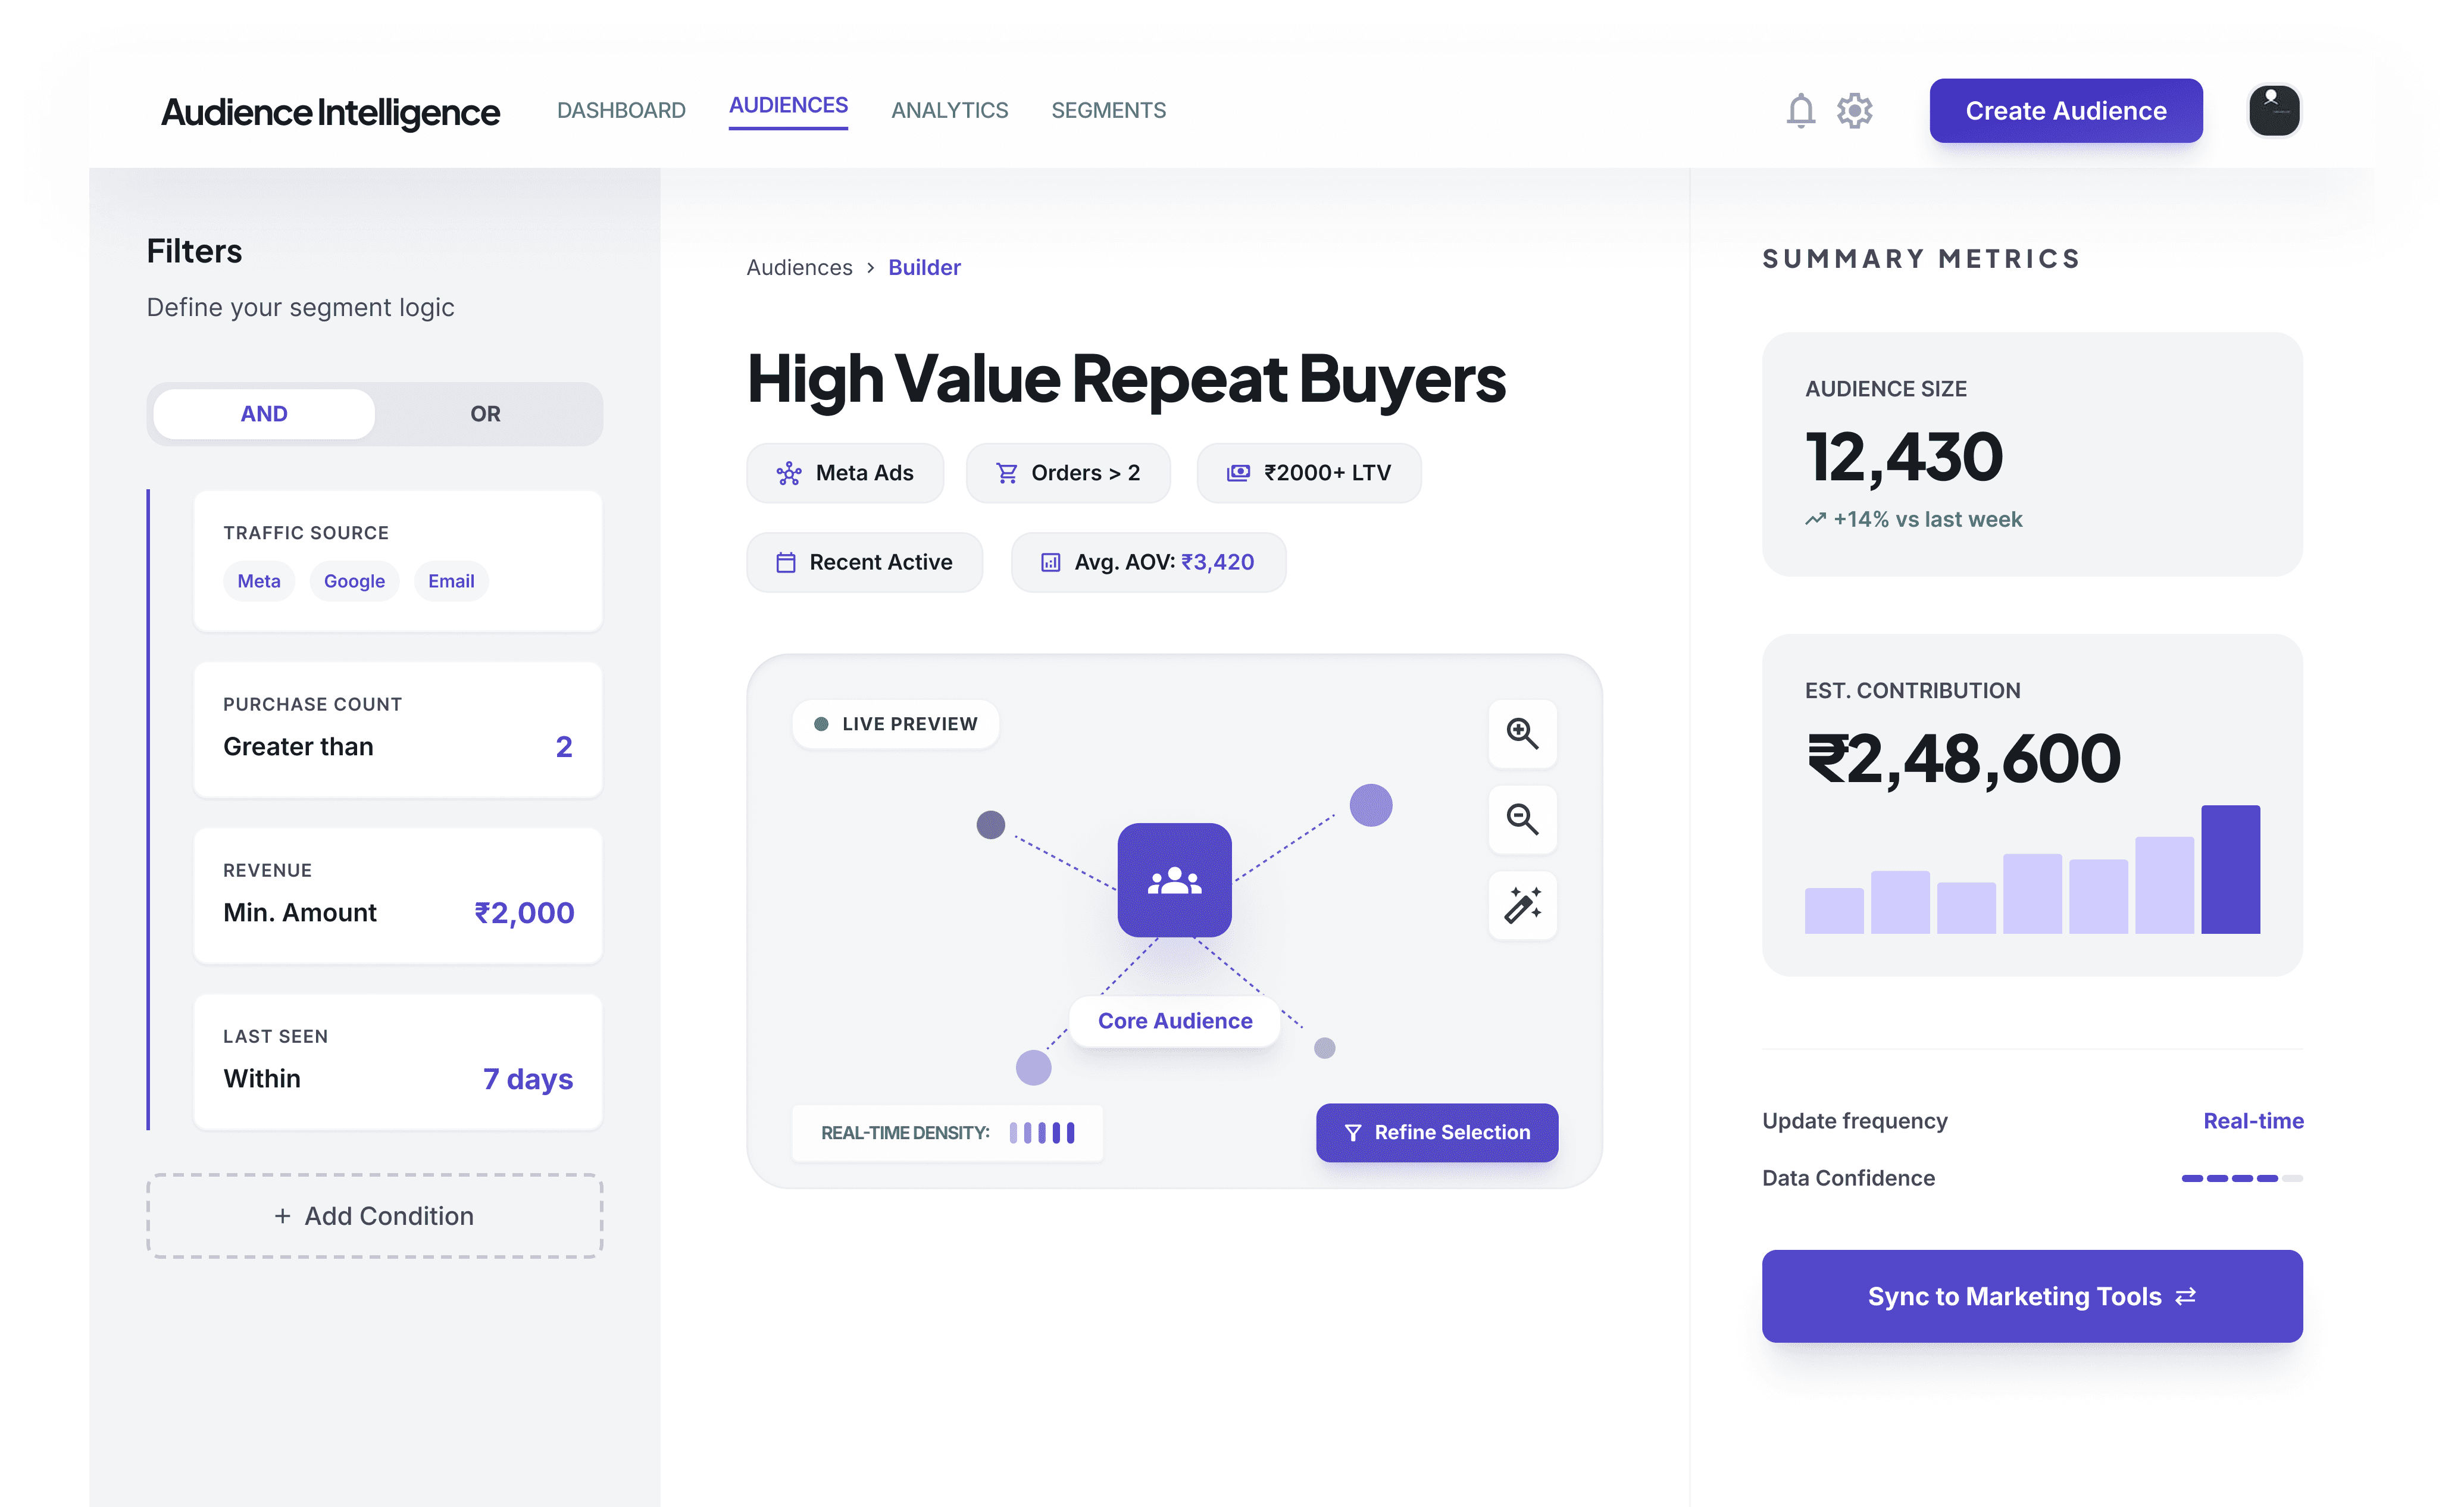Open settings via the gear icon
2464x1507 pixels.
(x=1854, y=111)
